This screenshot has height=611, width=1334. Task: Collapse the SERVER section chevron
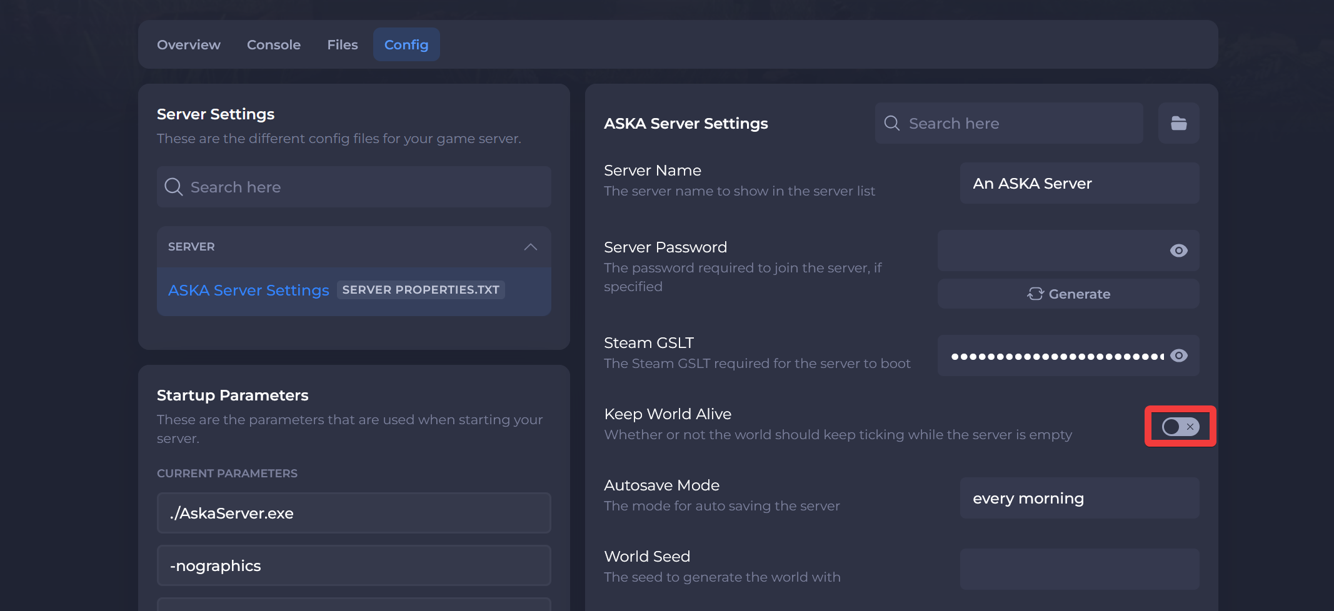pyautogui.click(x=530, y=247)
